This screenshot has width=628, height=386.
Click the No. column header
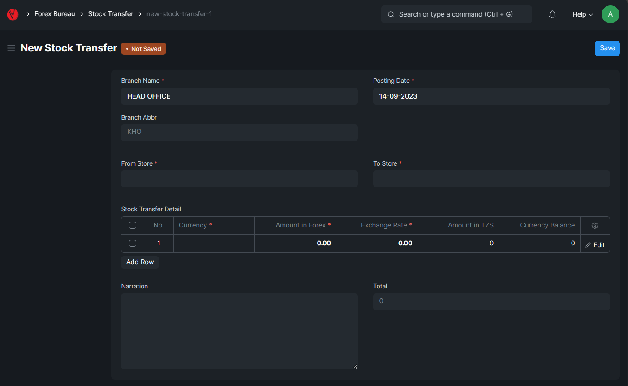coord(159,225)
